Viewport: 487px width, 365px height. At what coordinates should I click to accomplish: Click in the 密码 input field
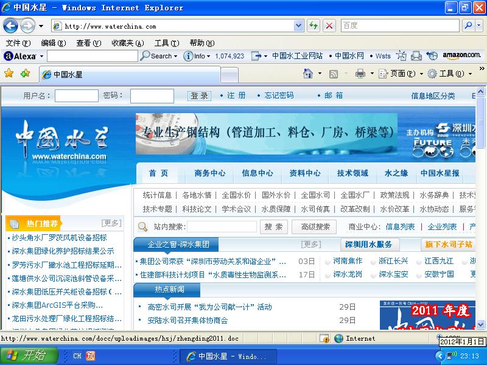152,96
